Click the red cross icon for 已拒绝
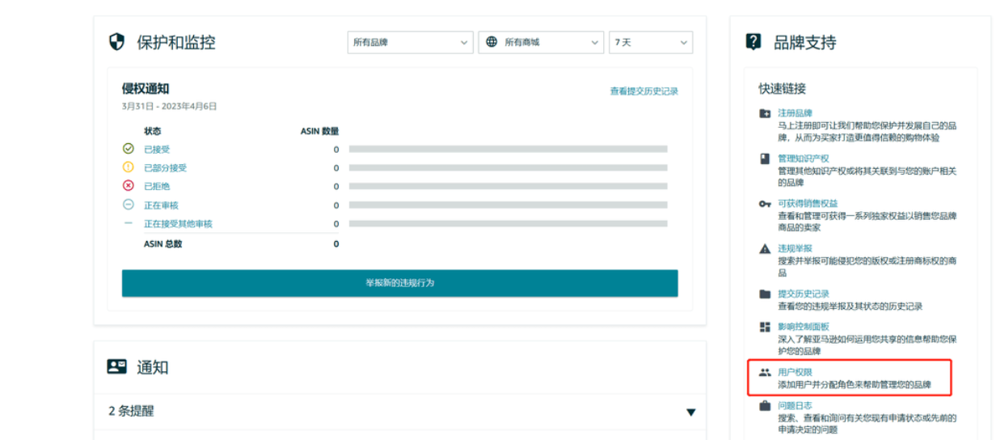 tap(128, 186)
